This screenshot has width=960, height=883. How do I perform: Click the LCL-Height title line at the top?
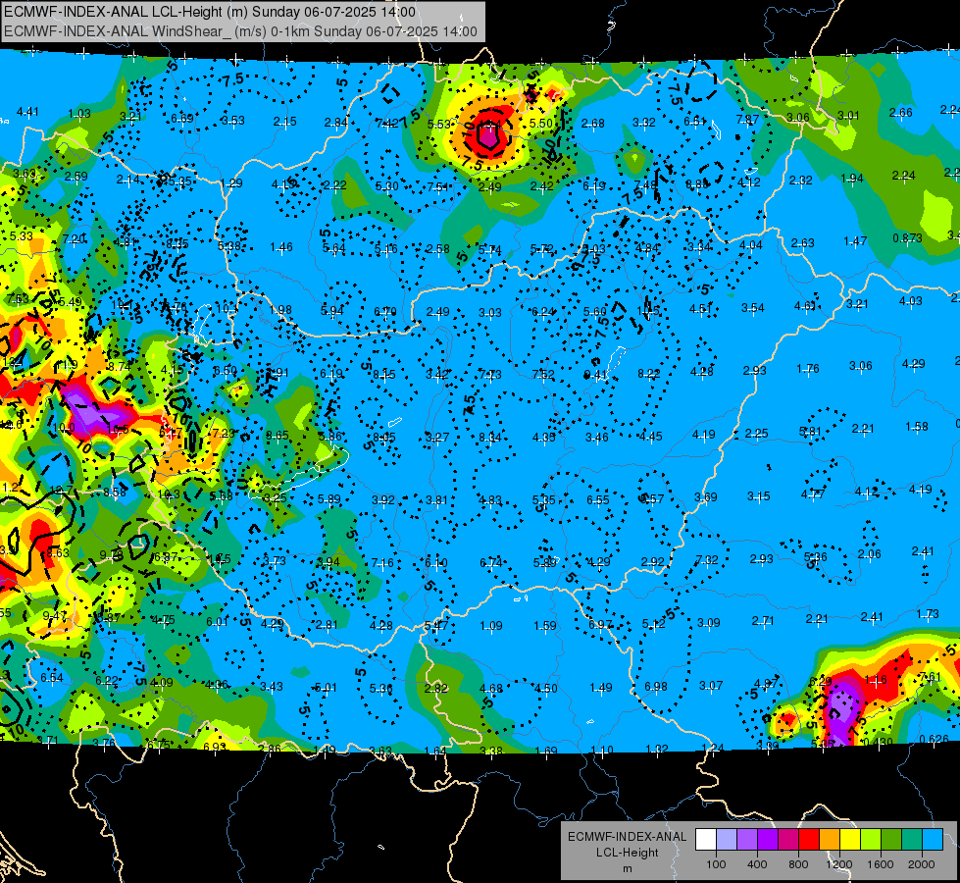210,12
